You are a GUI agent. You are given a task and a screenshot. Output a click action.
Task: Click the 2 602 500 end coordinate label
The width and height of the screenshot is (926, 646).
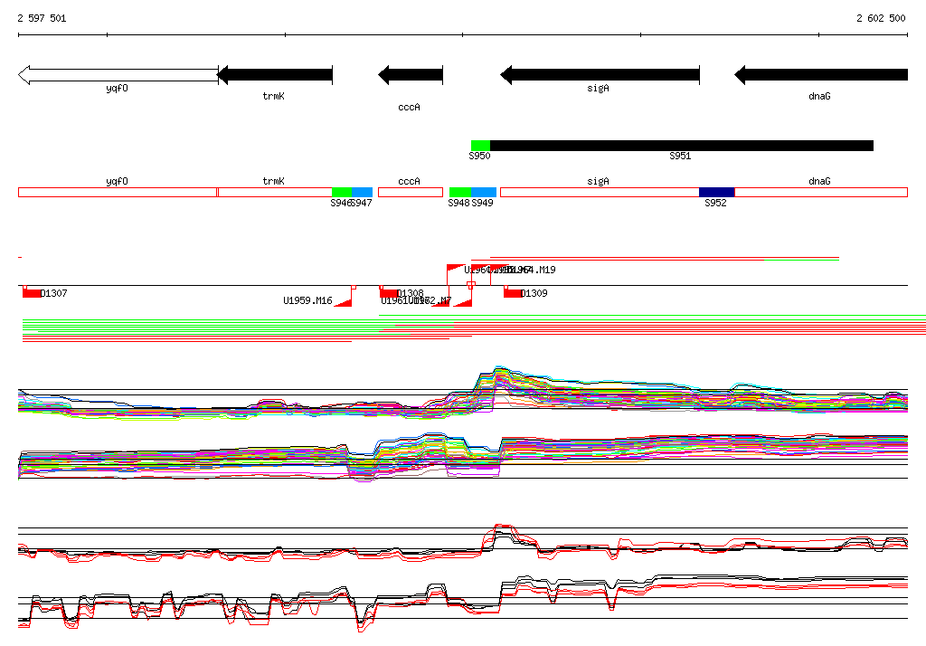click(x=881, y=18)
